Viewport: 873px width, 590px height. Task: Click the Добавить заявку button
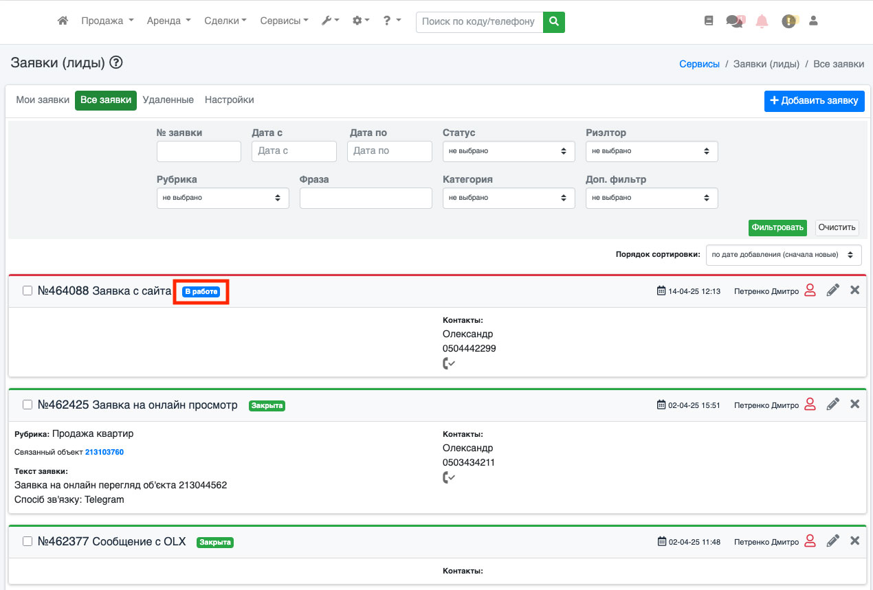click(x=814, y=101)
